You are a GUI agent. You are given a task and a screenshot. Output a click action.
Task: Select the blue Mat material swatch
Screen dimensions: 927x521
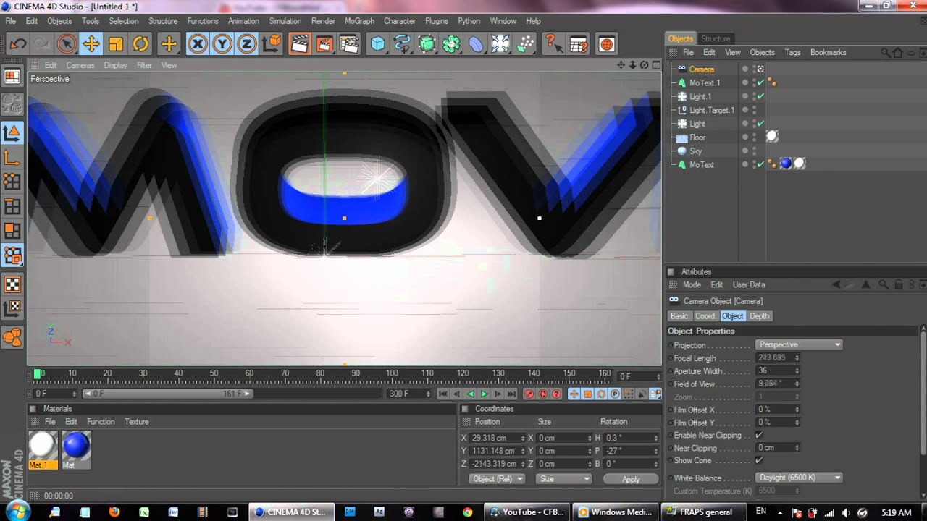click(76, 446)
